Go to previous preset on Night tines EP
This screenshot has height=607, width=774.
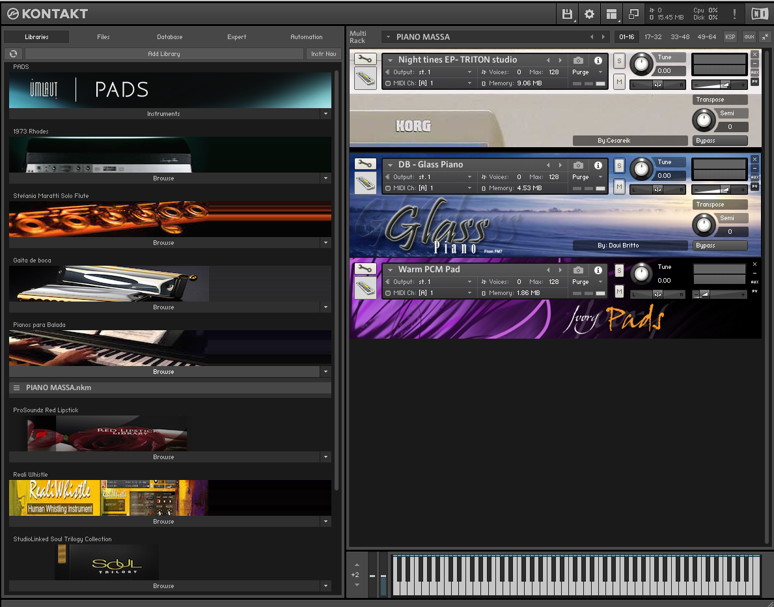coord(548,61)
